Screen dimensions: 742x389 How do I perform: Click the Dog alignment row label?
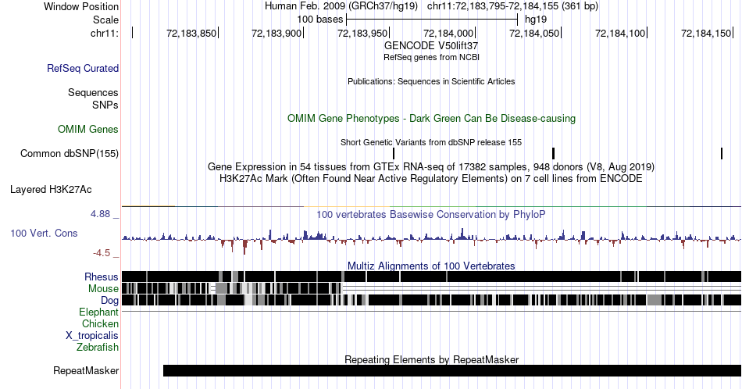click(x=109, y=301)
